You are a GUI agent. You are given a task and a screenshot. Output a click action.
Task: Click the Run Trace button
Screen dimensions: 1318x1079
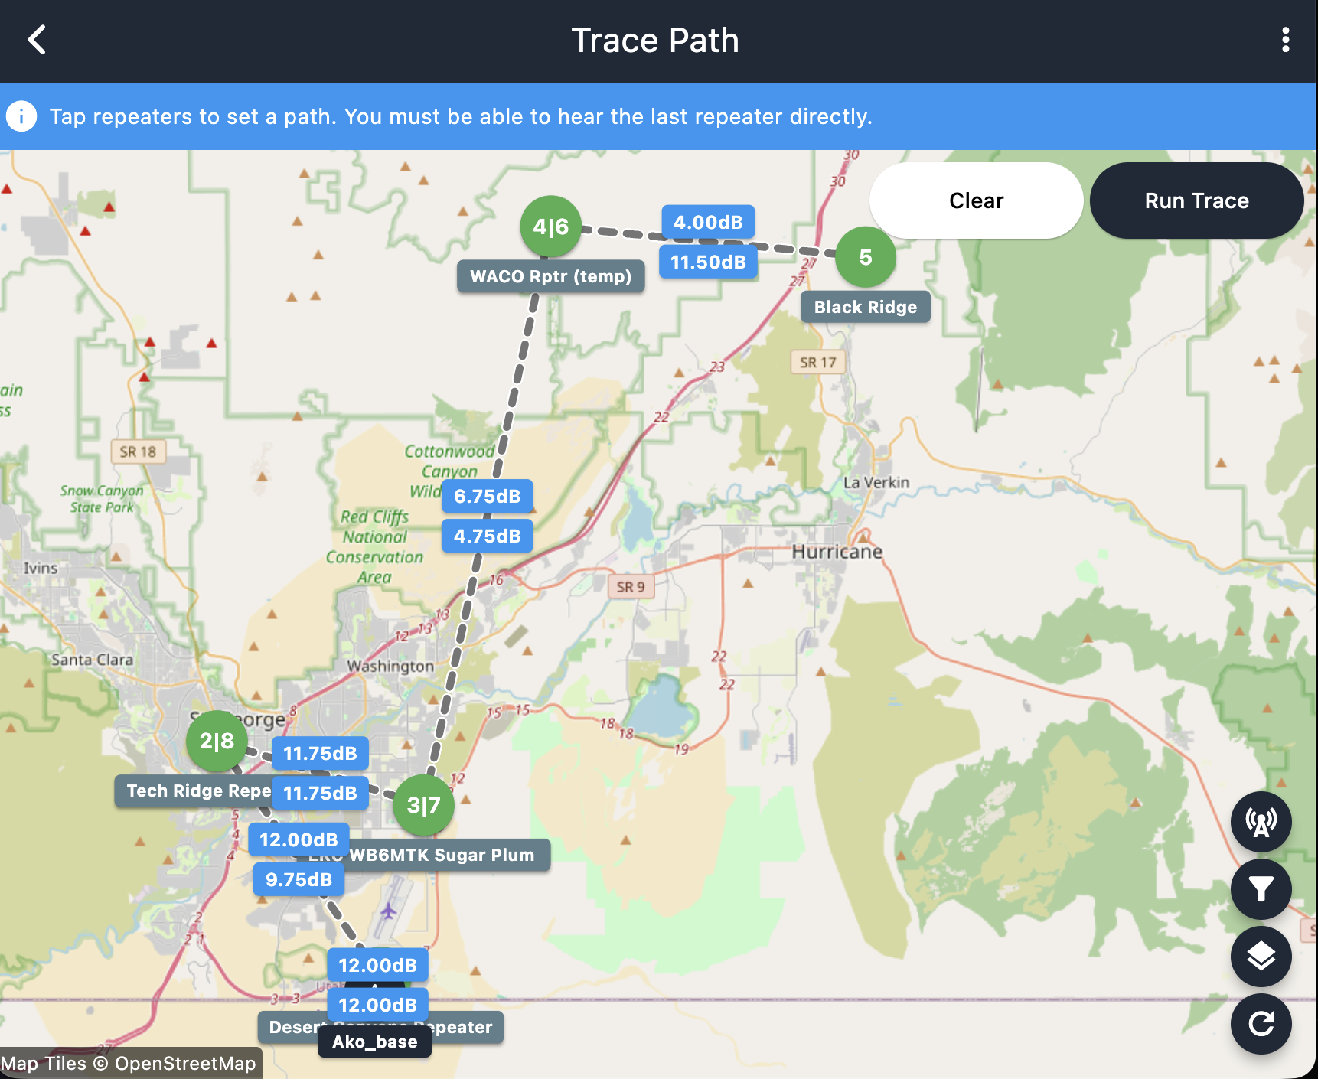tap(1196, 200)
